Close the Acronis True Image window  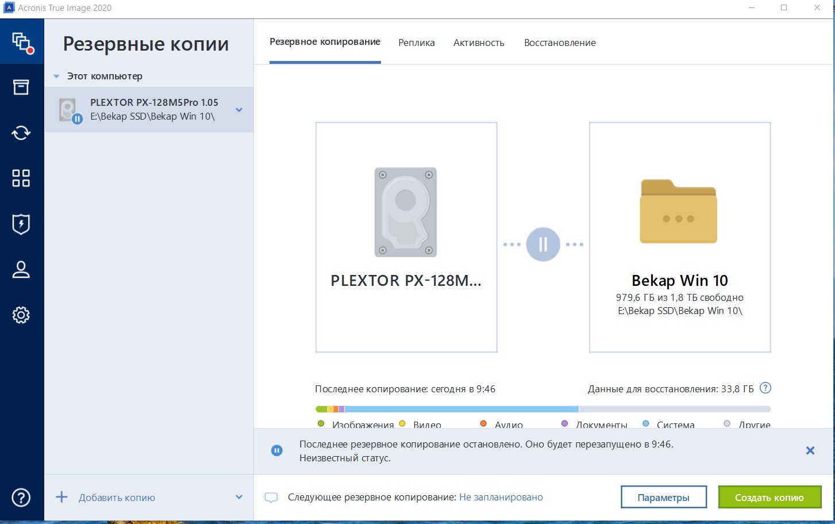(817, 8)
